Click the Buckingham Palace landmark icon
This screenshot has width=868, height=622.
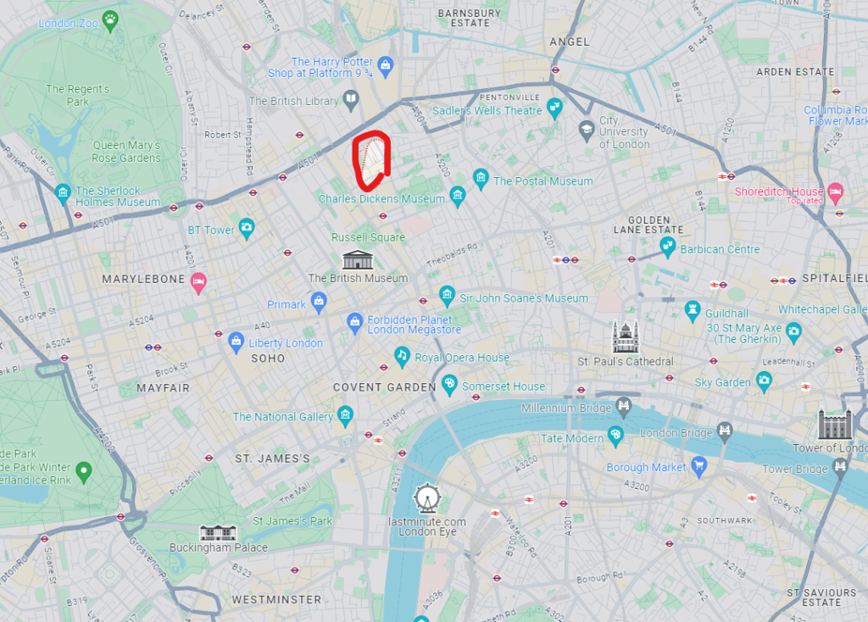[x=218, y=533]
